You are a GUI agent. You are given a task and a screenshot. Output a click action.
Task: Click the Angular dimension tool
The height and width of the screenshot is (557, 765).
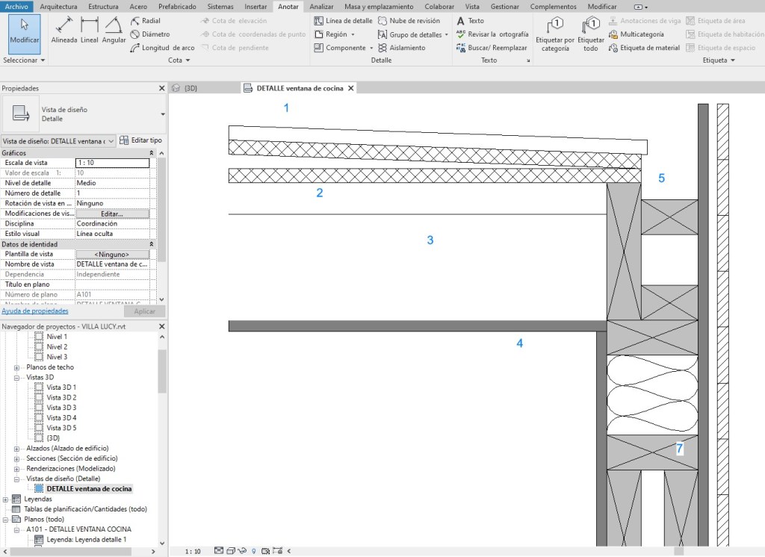click(114, 30)
